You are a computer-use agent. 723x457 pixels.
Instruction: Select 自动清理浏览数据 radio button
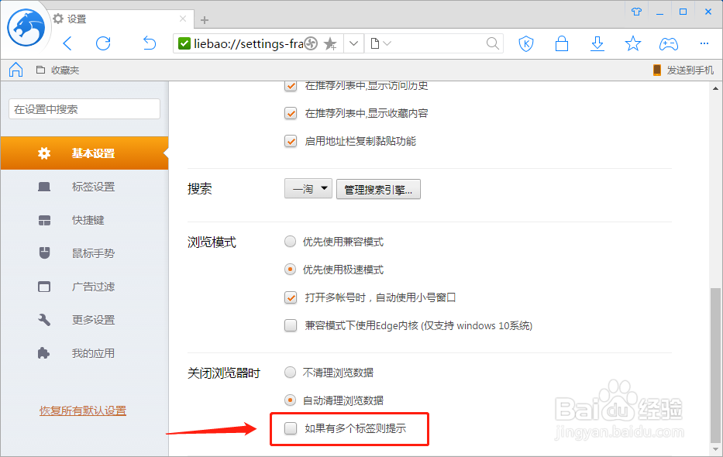click(290, 400)
